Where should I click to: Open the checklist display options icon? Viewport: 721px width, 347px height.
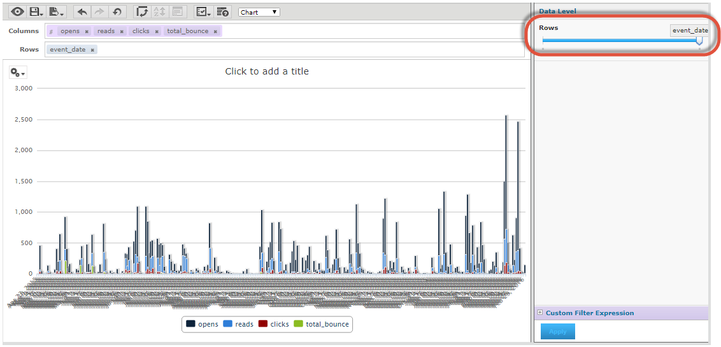203,11
